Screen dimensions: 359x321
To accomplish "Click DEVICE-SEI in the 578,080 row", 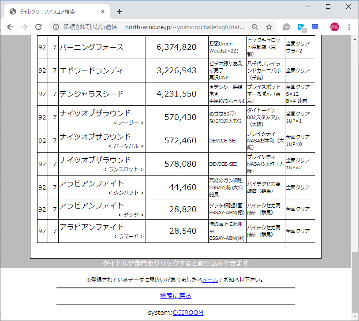I will (x=223, y=164).
